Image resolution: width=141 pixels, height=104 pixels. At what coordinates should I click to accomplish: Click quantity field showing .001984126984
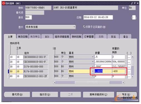tap(103, 62)
